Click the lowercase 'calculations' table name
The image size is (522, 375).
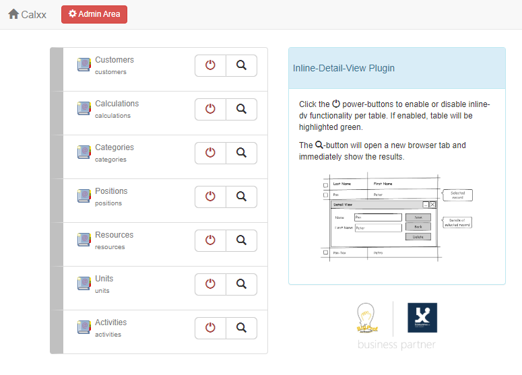point(113,116)
